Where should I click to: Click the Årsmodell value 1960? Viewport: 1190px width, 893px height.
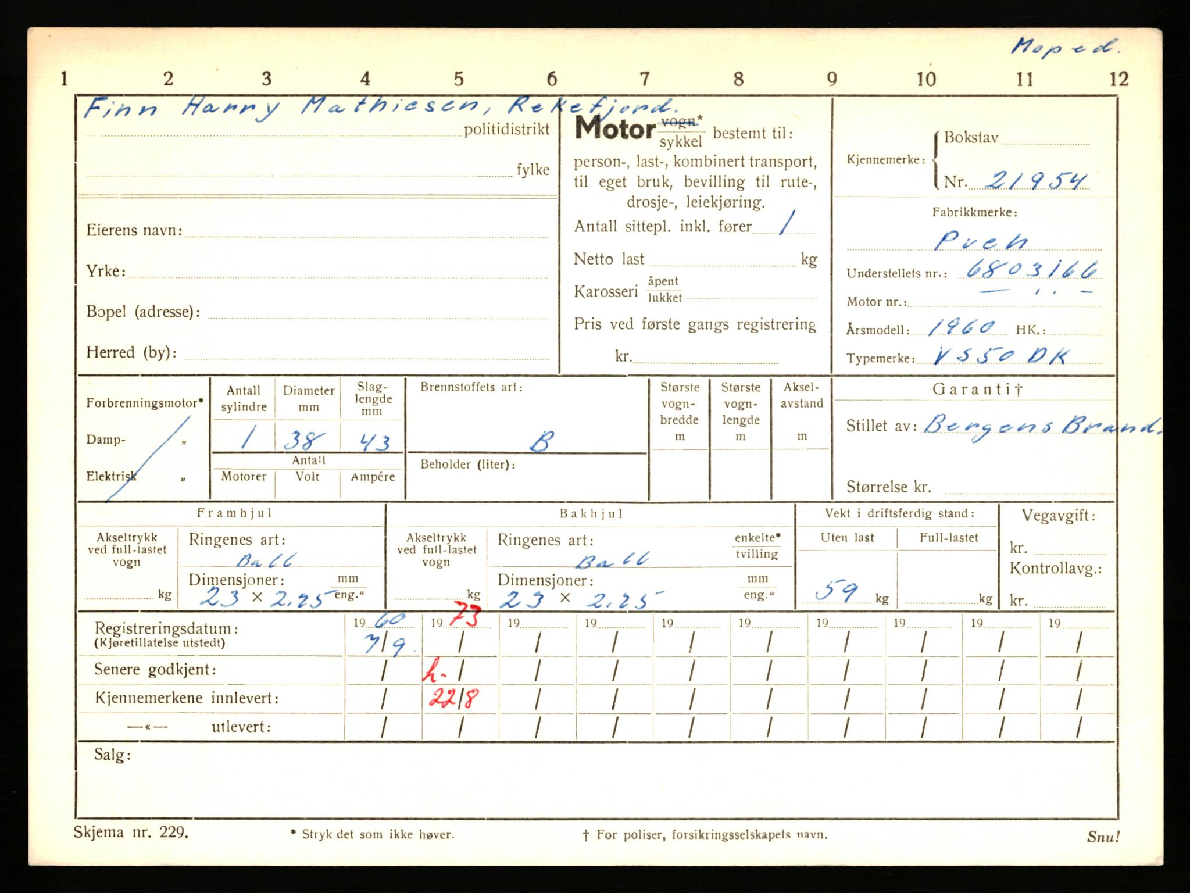tap(962, 327)
